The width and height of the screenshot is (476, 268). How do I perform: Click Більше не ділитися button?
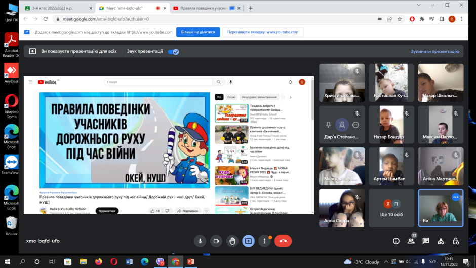198,32
